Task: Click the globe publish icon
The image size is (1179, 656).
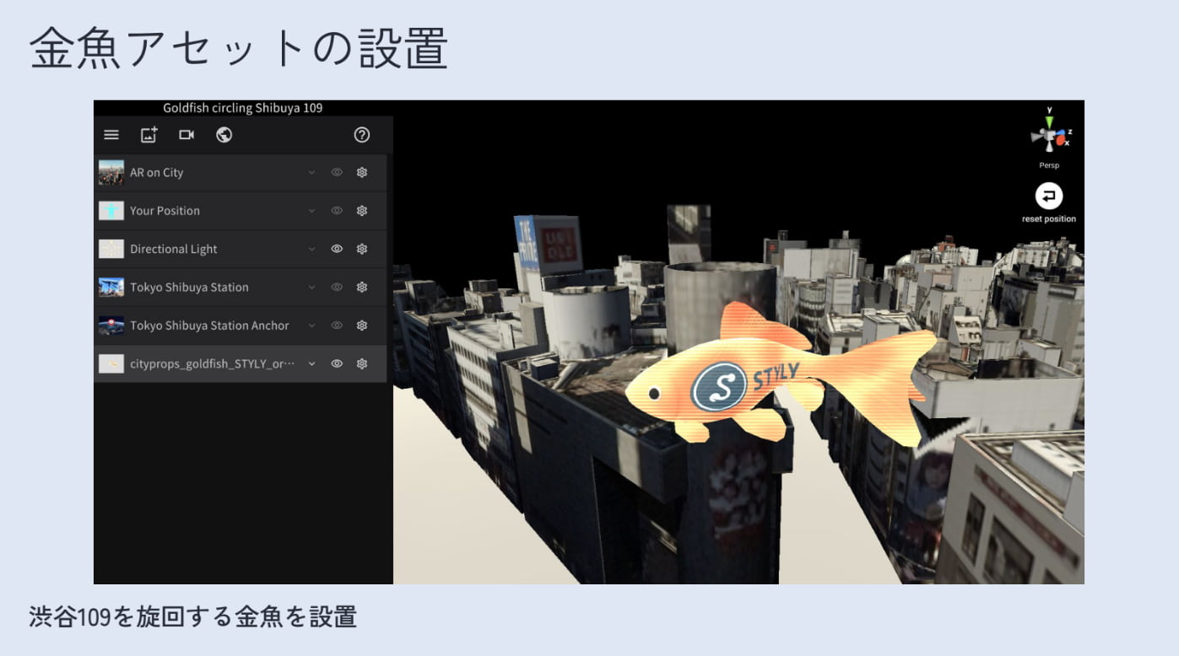Action: (x=224, y=135)
